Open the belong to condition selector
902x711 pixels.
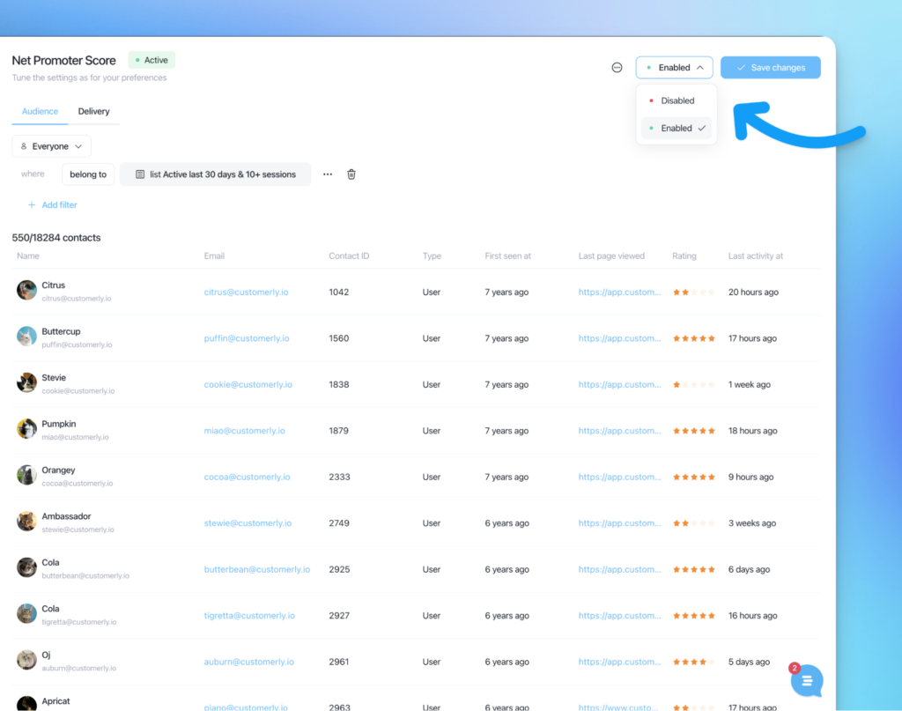pyautogui.click(x=88, y=174)
